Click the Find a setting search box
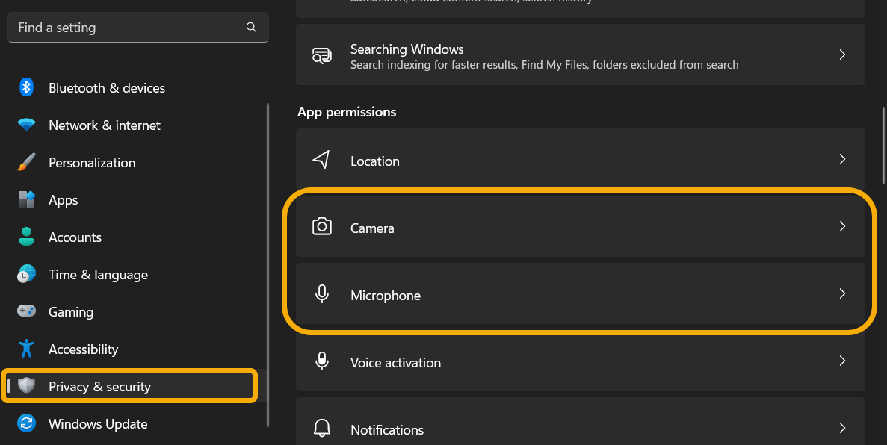The image size is (887, 445). coord(127,27)
